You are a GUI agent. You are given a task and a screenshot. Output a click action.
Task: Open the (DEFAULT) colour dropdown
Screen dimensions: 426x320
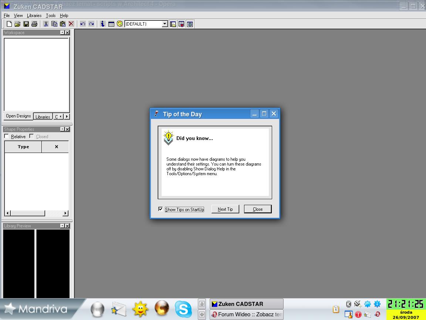click(x=165, y=24)
